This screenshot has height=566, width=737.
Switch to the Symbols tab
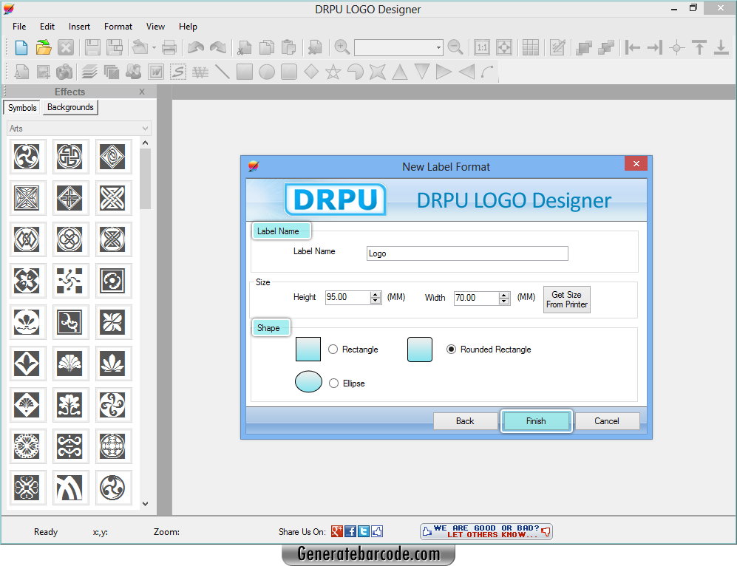click(22, 108)
